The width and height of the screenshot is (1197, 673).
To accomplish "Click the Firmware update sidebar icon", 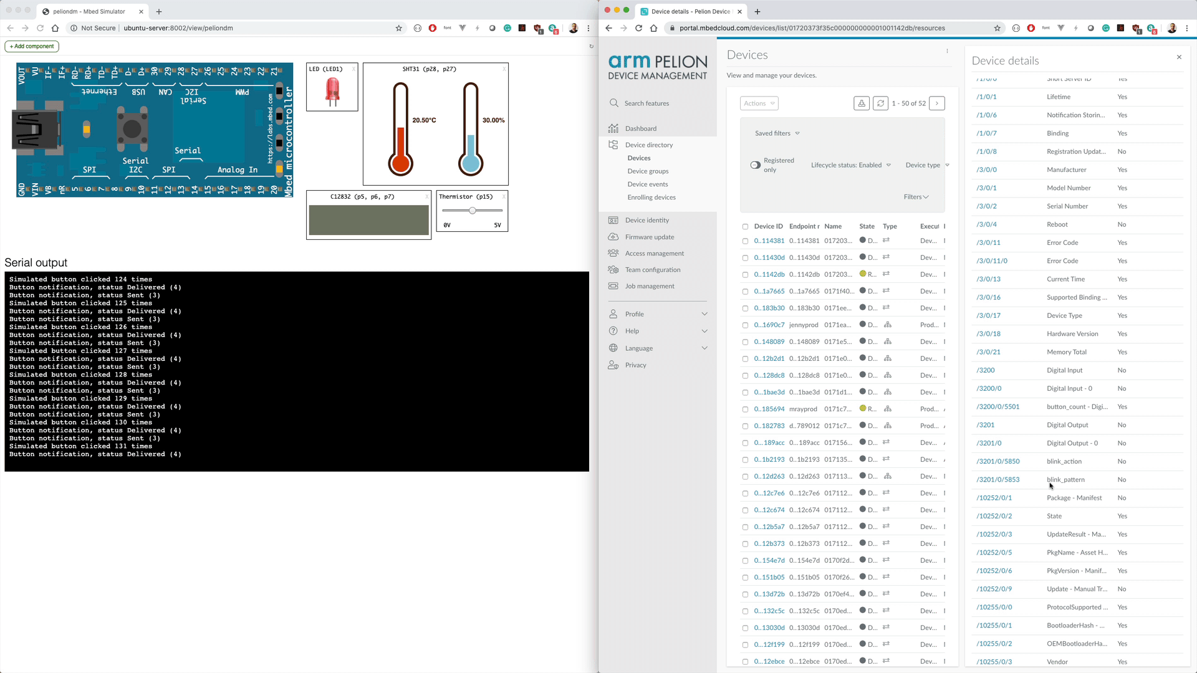I will [x=613, y=237].
